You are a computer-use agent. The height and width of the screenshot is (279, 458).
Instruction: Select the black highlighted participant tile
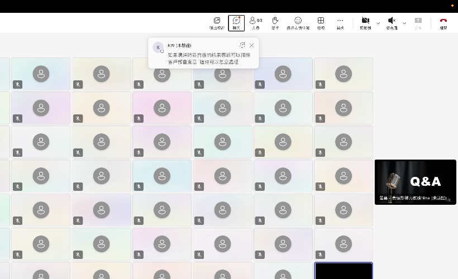click(343, 271)
